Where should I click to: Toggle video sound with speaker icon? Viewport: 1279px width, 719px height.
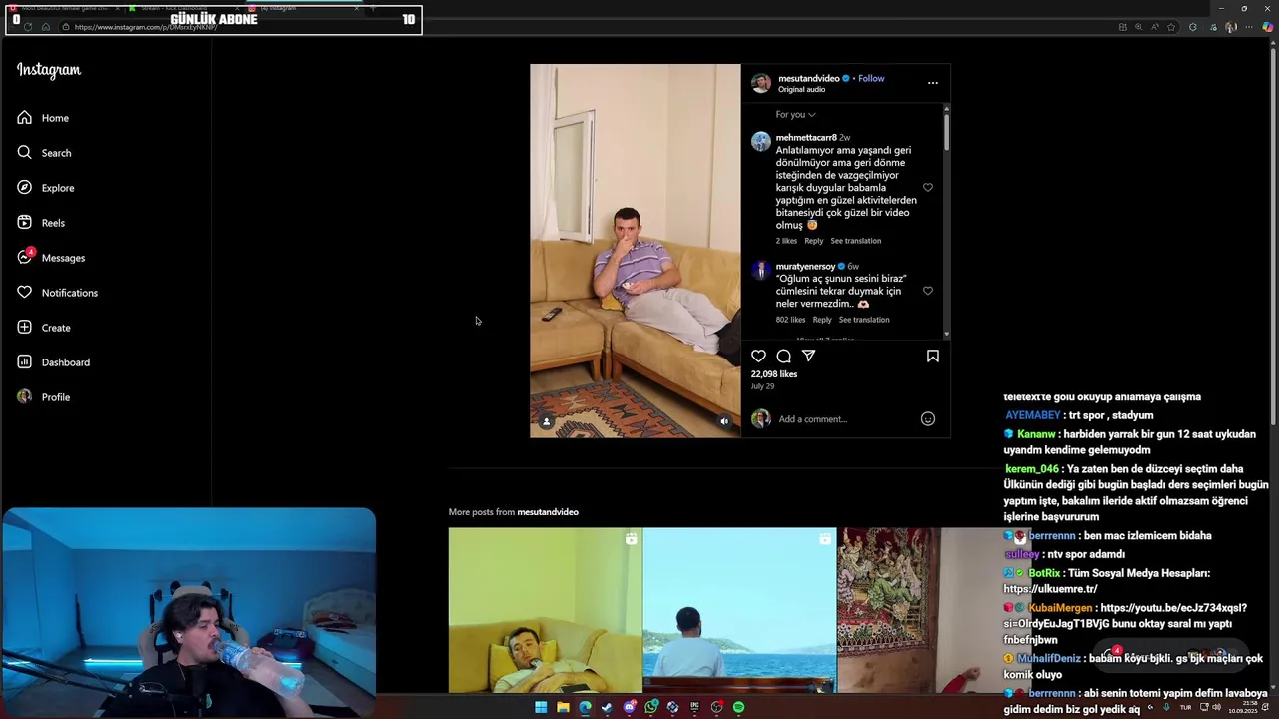coord(724,422)
